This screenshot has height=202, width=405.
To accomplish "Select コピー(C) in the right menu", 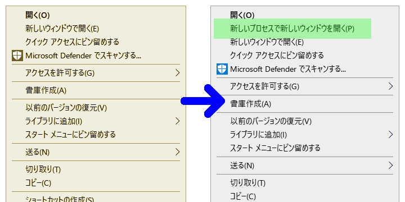I will (243, 196).
